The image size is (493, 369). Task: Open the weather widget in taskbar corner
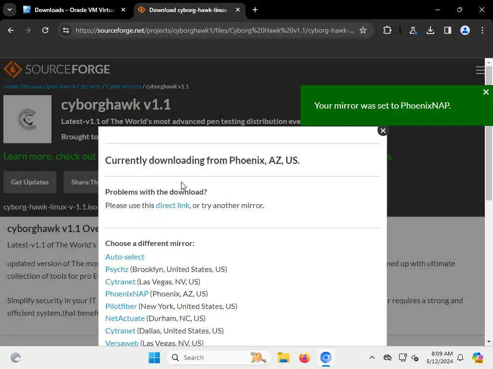(15, 357)
